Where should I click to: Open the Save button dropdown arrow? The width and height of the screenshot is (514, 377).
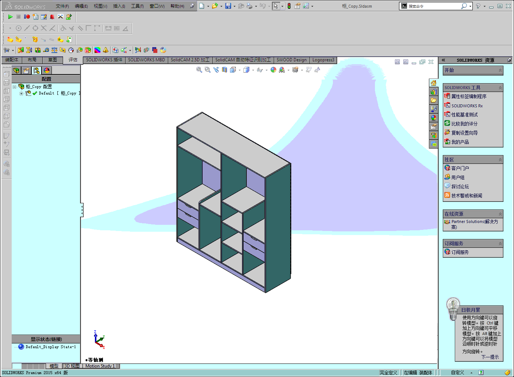click(234, 6)
